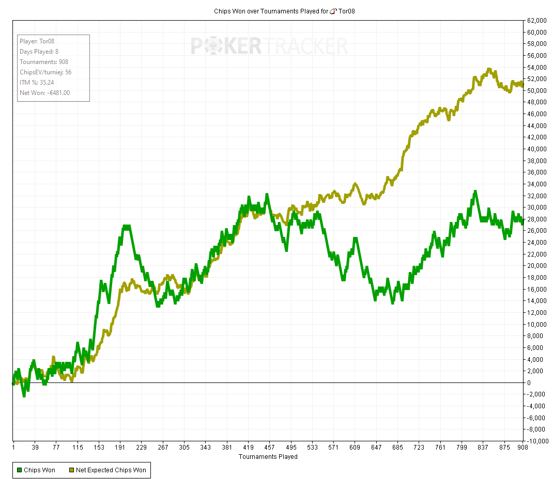Click the green Chips Won legend swatch
This screenshot has height=479, width=553.
point(19,470)
